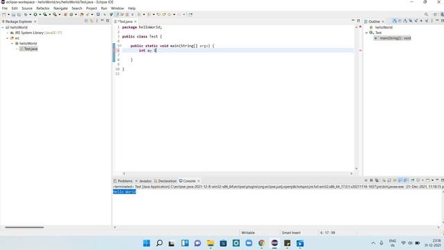Remove all terminated launches icon
Image resolution: width=444 pixels, height=250 pixels.
(x=377, y=181)
